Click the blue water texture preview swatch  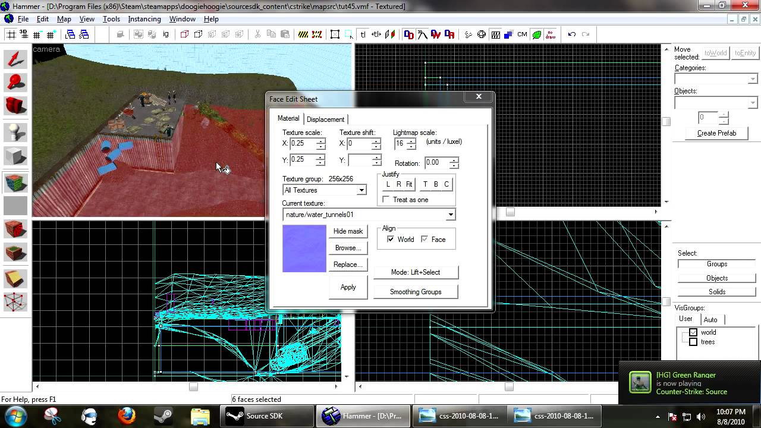(x=304, y=248)
